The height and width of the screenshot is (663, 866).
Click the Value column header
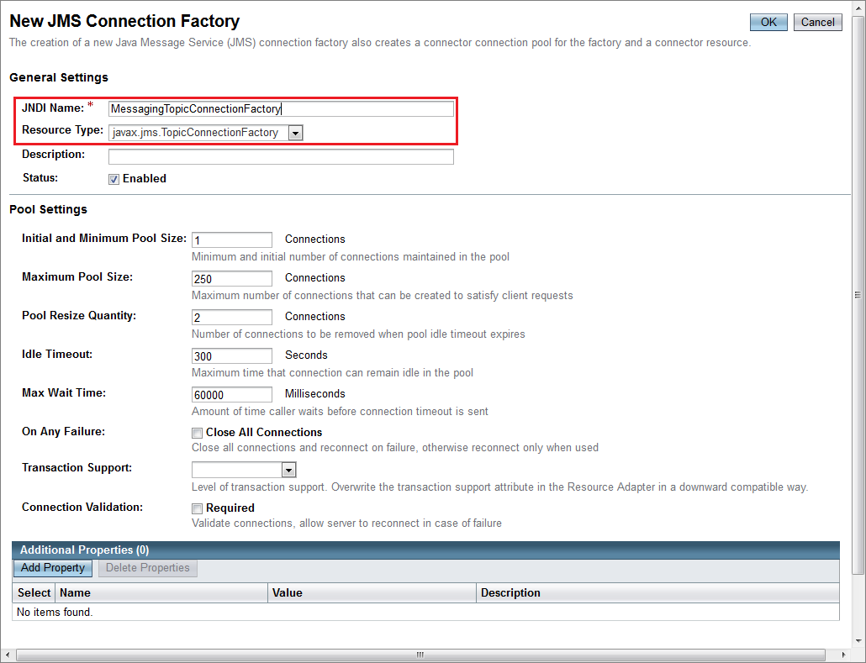pos(372,593)
